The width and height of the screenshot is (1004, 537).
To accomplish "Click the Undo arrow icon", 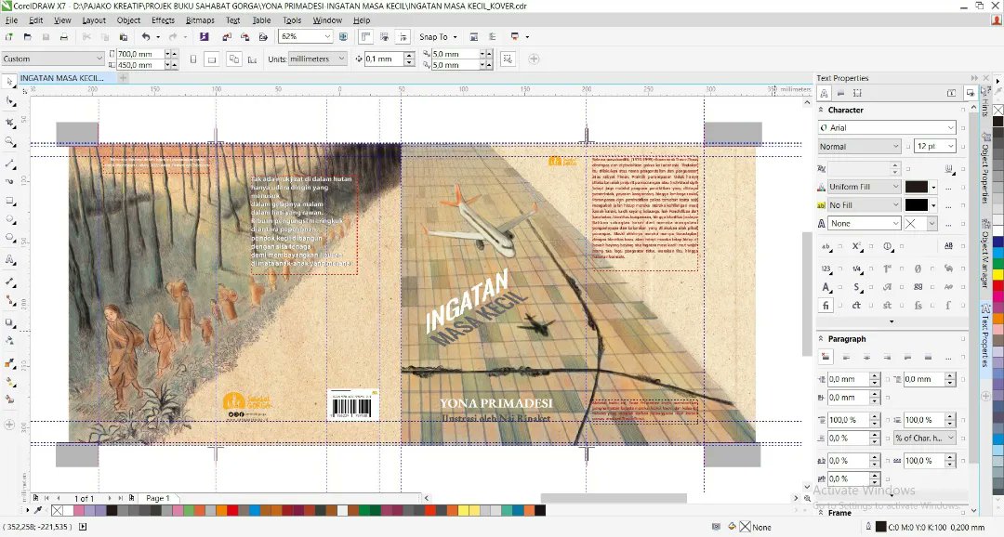I will [146, 37].
